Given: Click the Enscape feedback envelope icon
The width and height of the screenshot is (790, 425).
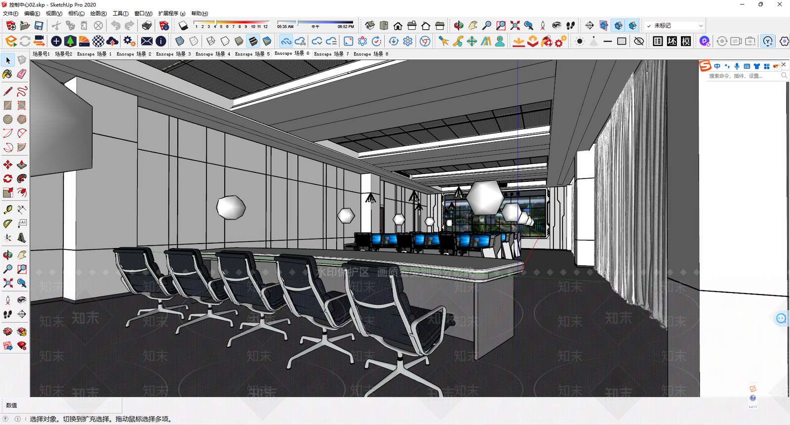Looking at the screenshot, I should coord(147,41).
